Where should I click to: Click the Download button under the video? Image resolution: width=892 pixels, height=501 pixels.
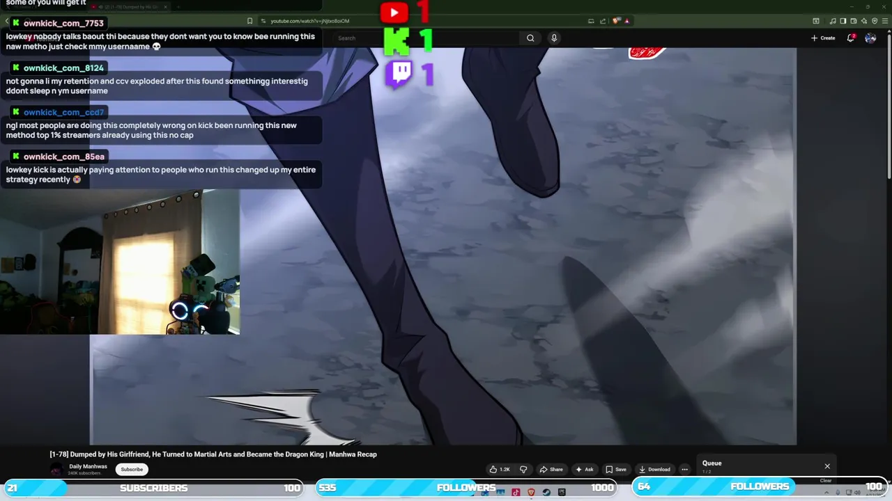coord(654,469)
